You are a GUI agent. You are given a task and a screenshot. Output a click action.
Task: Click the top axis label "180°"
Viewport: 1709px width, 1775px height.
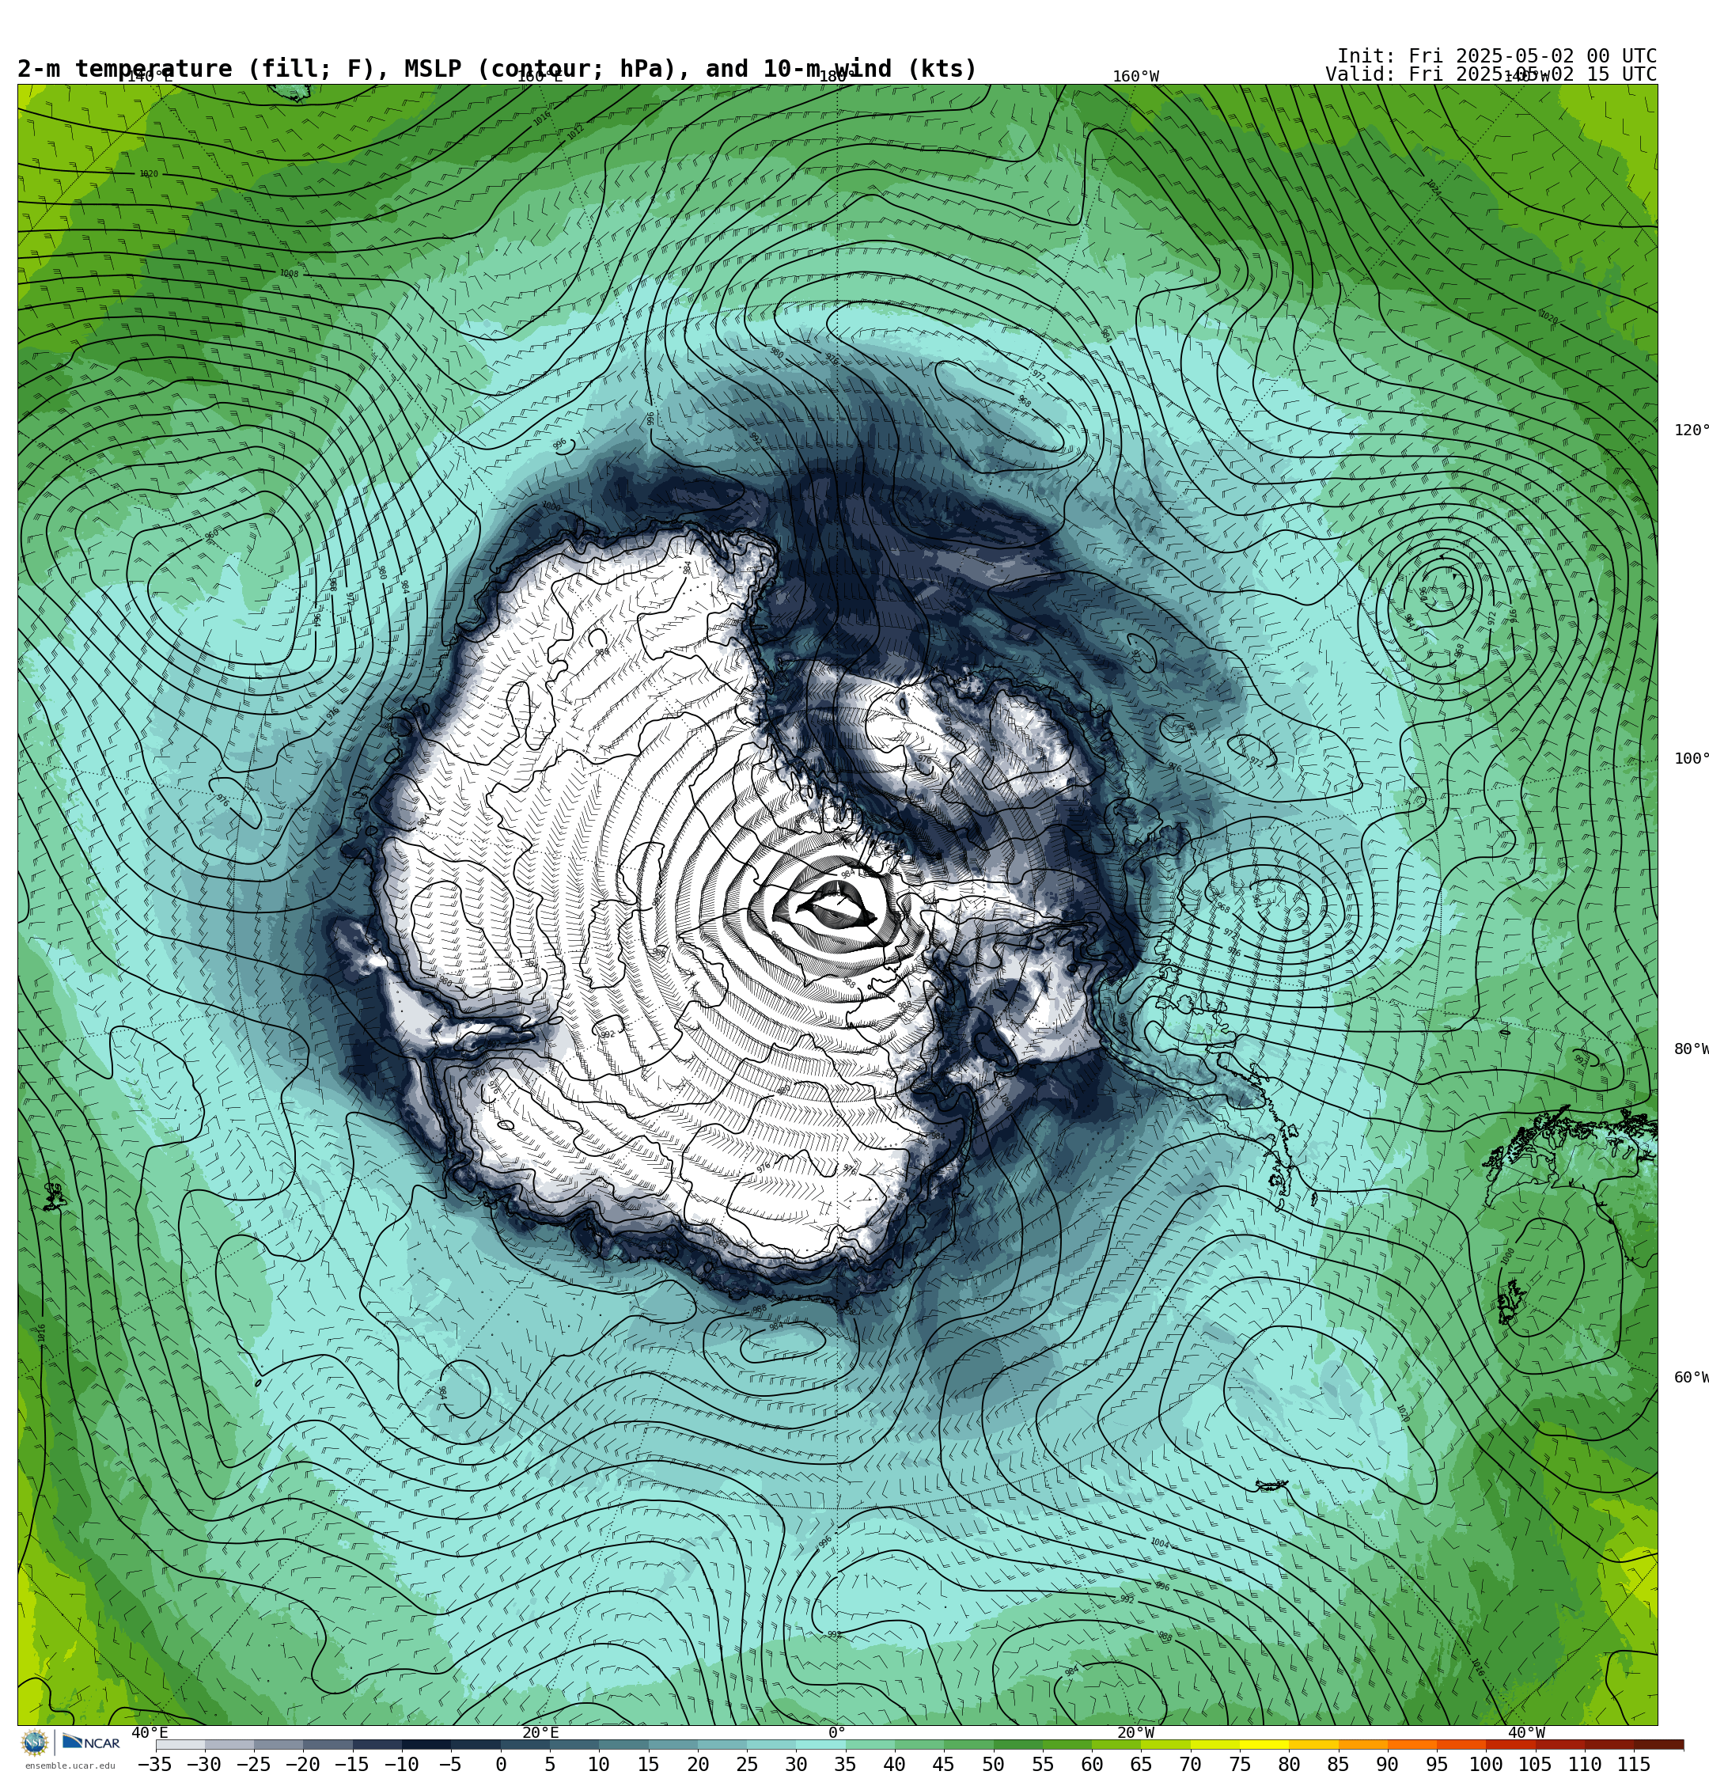coord(837,76)
